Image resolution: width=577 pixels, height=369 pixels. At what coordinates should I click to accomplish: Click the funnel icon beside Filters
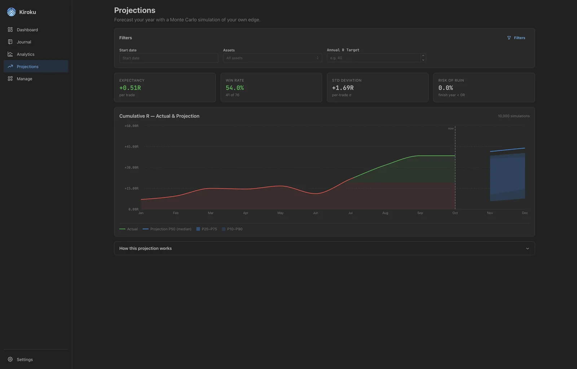tap(509, 38)
